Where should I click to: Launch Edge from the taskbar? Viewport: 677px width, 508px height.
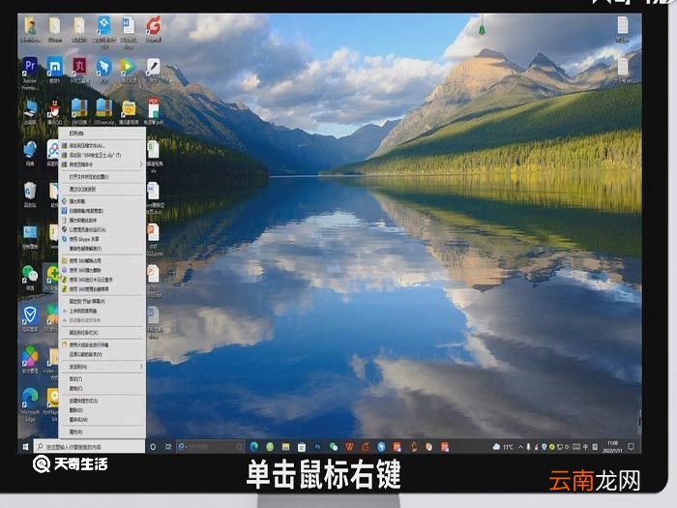click(254, 447)
